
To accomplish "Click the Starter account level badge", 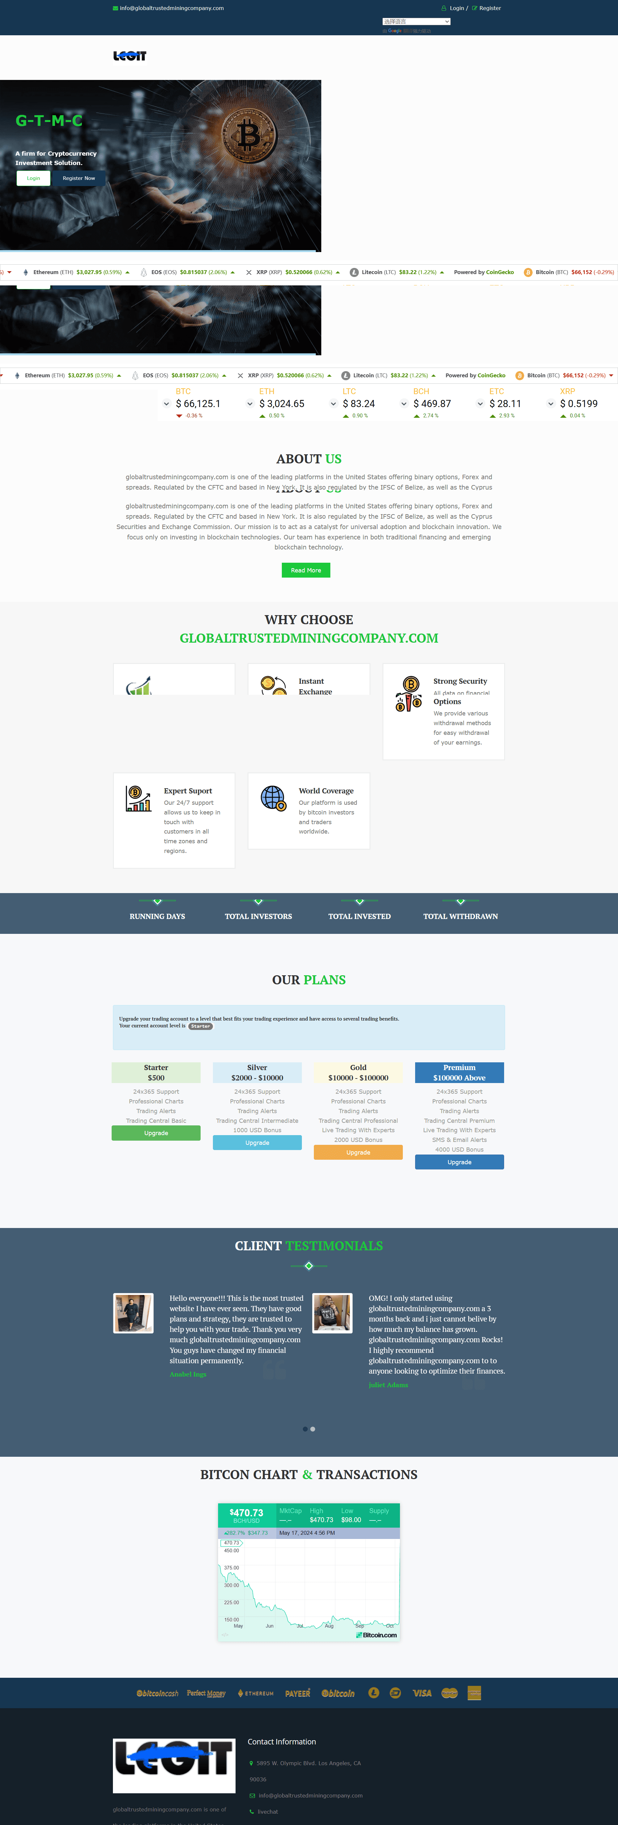I will pos(201,1026).
